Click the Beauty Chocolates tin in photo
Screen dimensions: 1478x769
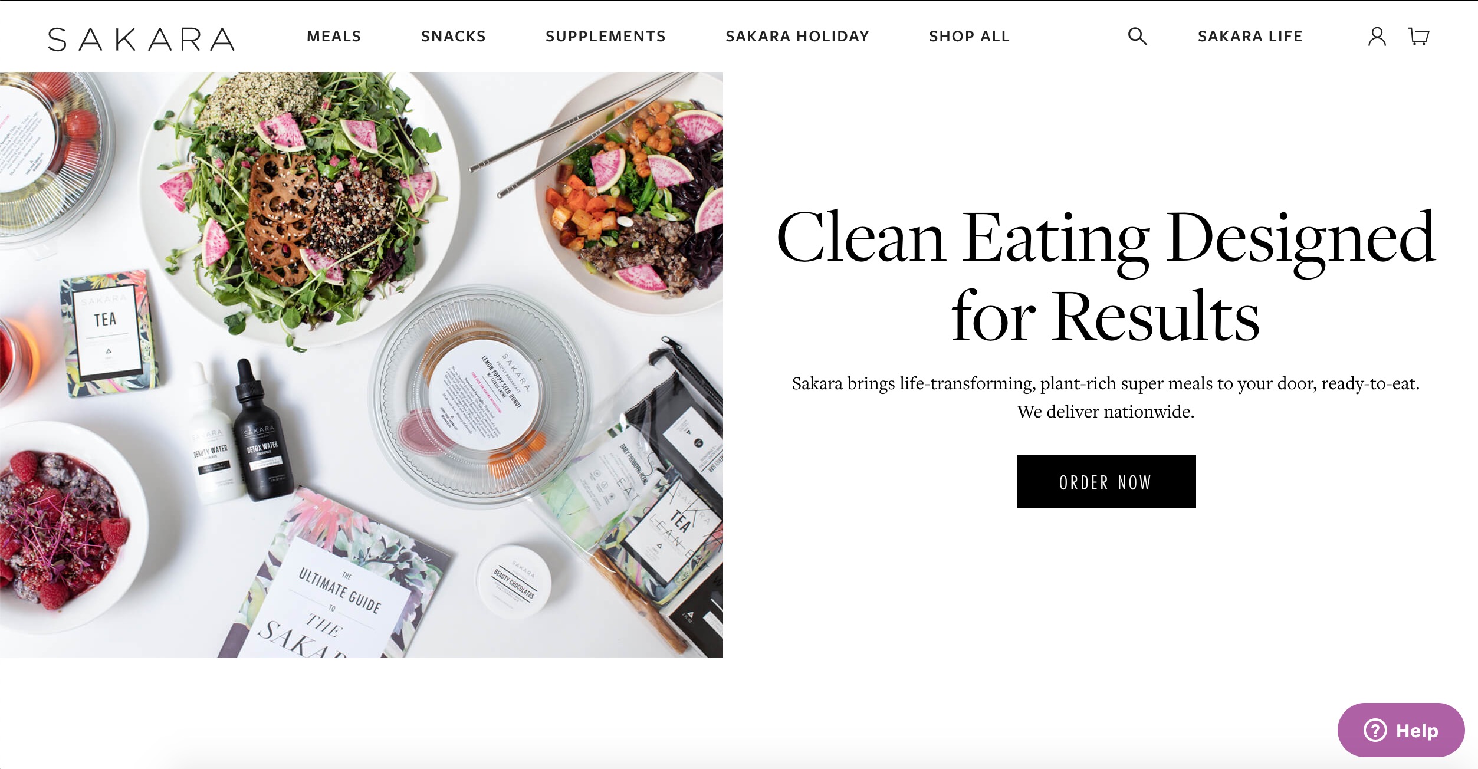(514, 581)
